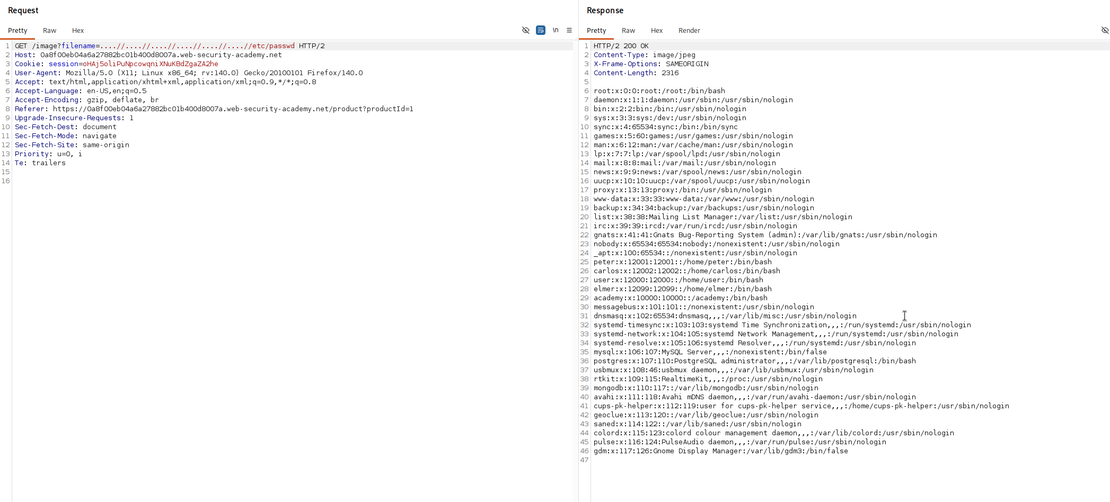Click the cups-pk-helper passwd entry
The width and height of the screenshot is (1110, 502).
pos(801,406)
